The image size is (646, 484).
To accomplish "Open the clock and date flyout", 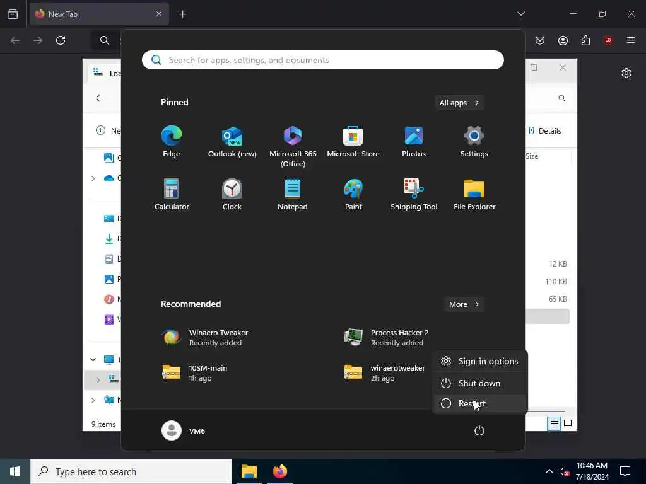I will (592, 471).
